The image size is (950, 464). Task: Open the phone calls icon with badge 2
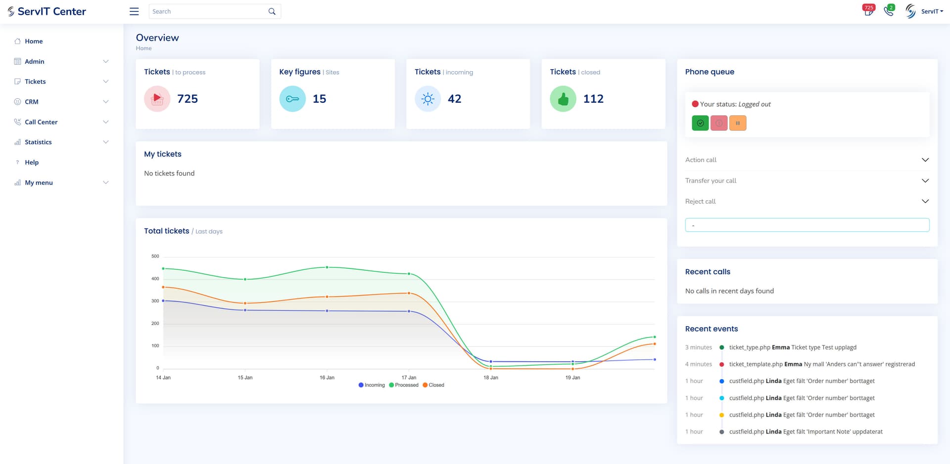(x=889, y=10)
